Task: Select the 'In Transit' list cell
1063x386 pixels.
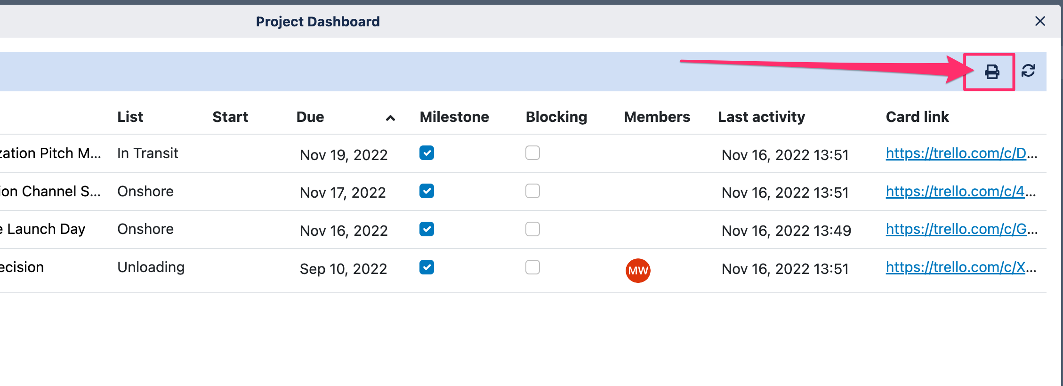Action: (x=147, y=153)
